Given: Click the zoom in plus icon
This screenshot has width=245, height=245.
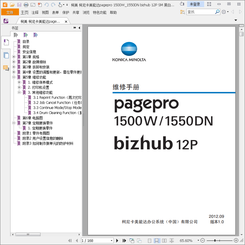Looking at the screenshot, I should (x=236, y=240).
